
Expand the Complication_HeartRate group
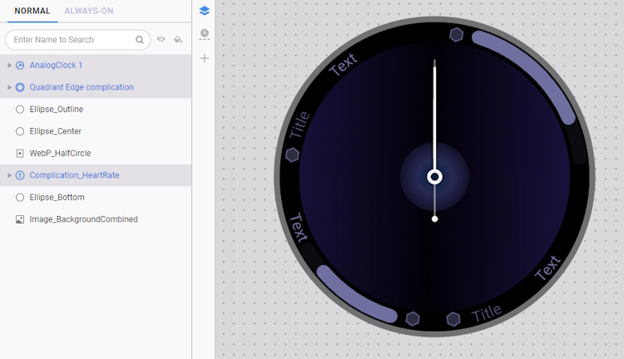tap(9, 175)
